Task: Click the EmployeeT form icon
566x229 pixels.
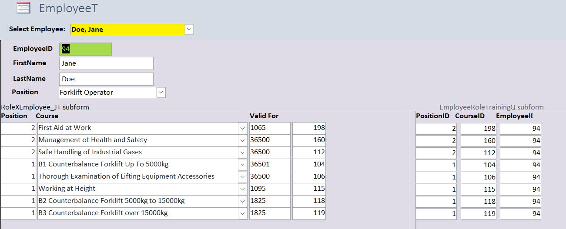Action: tap(23, 8)
